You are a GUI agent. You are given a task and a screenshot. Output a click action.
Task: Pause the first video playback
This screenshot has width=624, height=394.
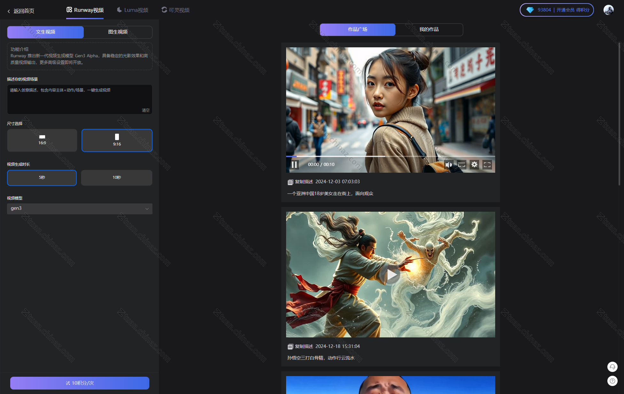point(294,165)
